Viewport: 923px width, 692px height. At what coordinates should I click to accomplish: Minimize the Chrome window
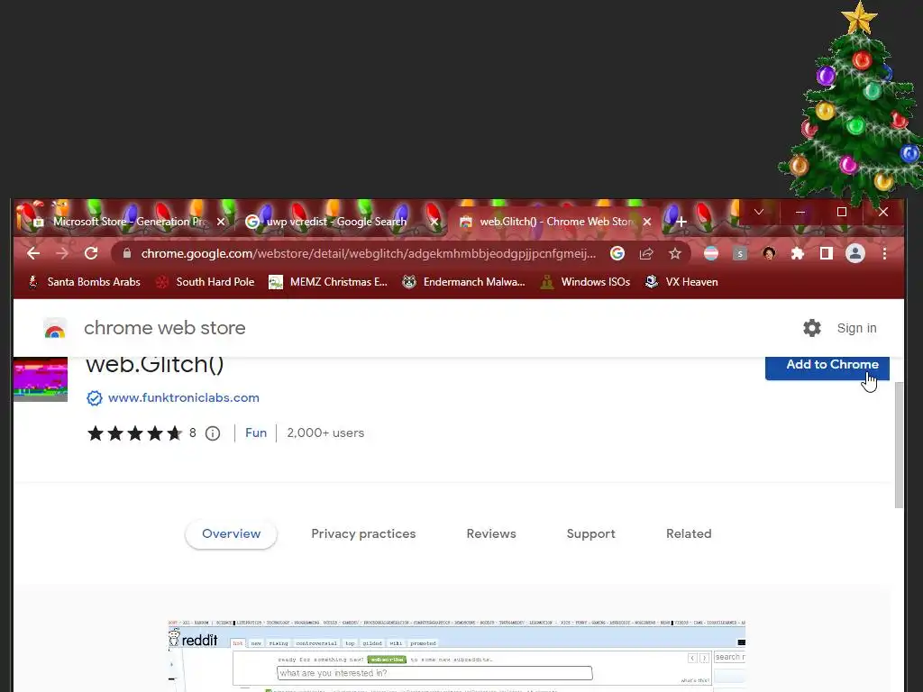pyautogui.click(x=800, y=212)
